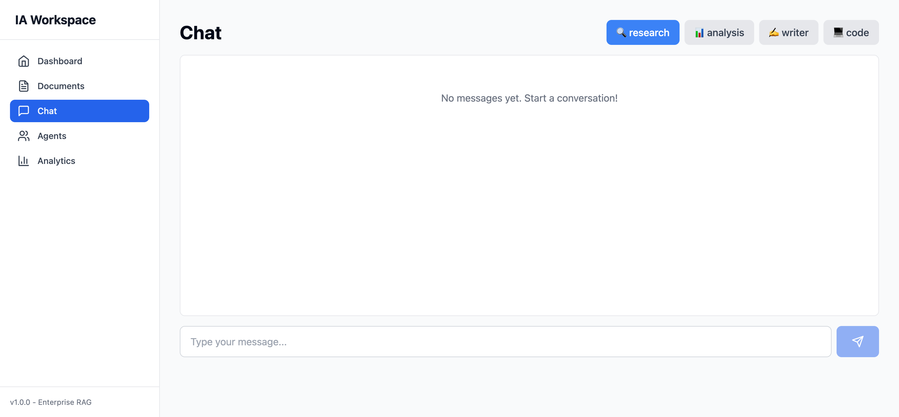Click the Analytics bar chart icon
This screenshot has height=417, width=899.
click(x=23, y=161)
